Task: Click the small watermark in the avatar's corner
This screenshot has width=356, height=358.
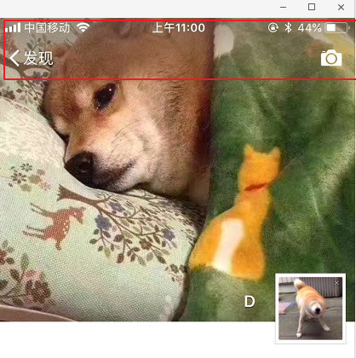Action: tap(336, 283)
